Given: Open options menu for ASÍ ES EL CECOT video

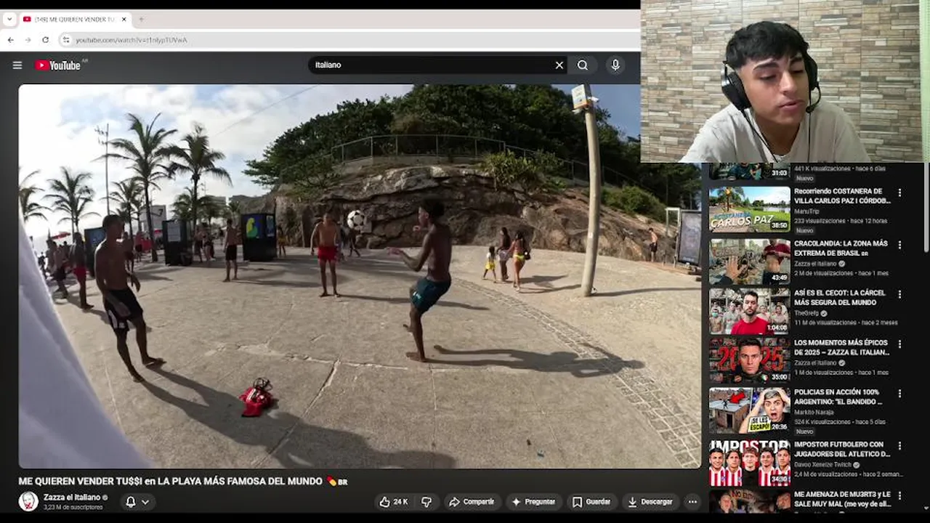Looking at the screenshot, I should pos(899,294).
